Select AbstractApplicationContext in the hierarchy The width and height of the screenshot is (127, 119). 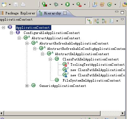click(x=56, y=38)
